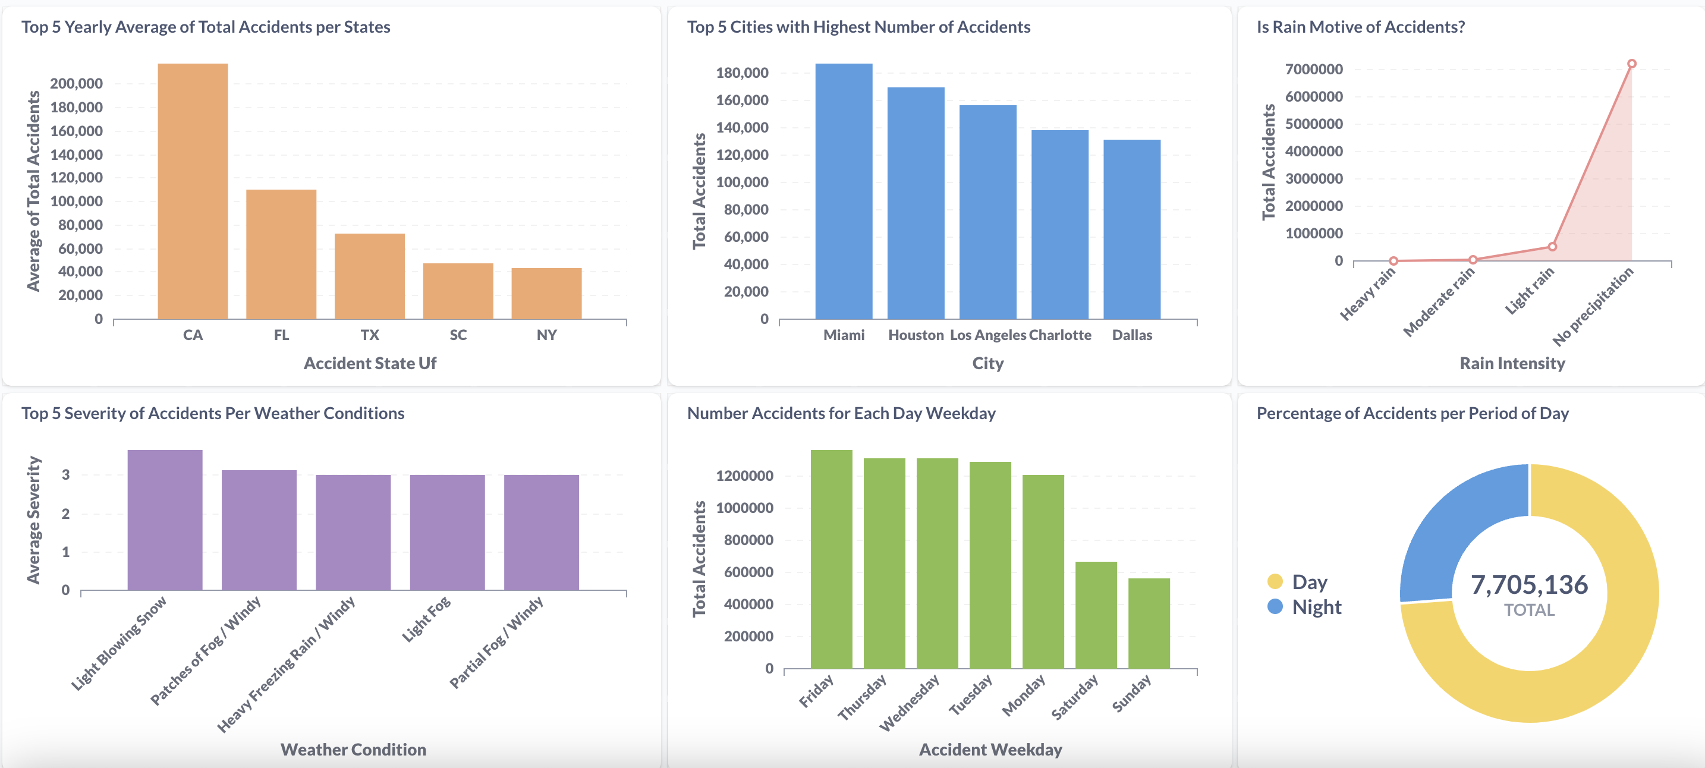Click the Friday weekday bar
This screenshot has width=1705, height=768.
[x=831, y=559]
